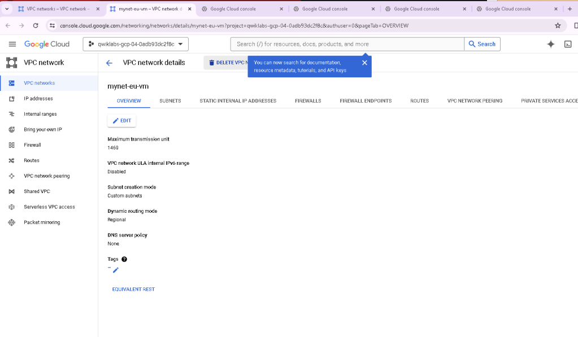This screenshot has height=337, width=578.
Task: Open the VPC Network Peering tab
Action: click(x=475, y=101)
